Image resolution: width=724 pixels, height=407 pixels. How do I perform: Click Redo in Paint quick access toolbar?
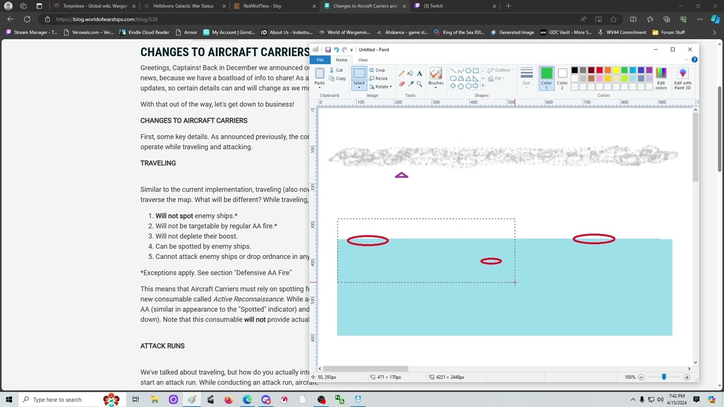[x=344, y=50]
